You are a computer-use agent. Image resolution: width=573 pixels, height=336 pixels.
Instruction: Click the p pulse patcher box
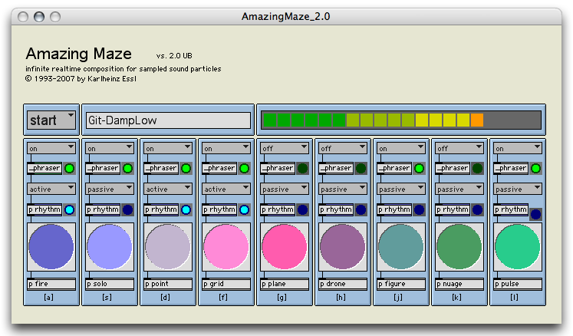pos(518,284)
